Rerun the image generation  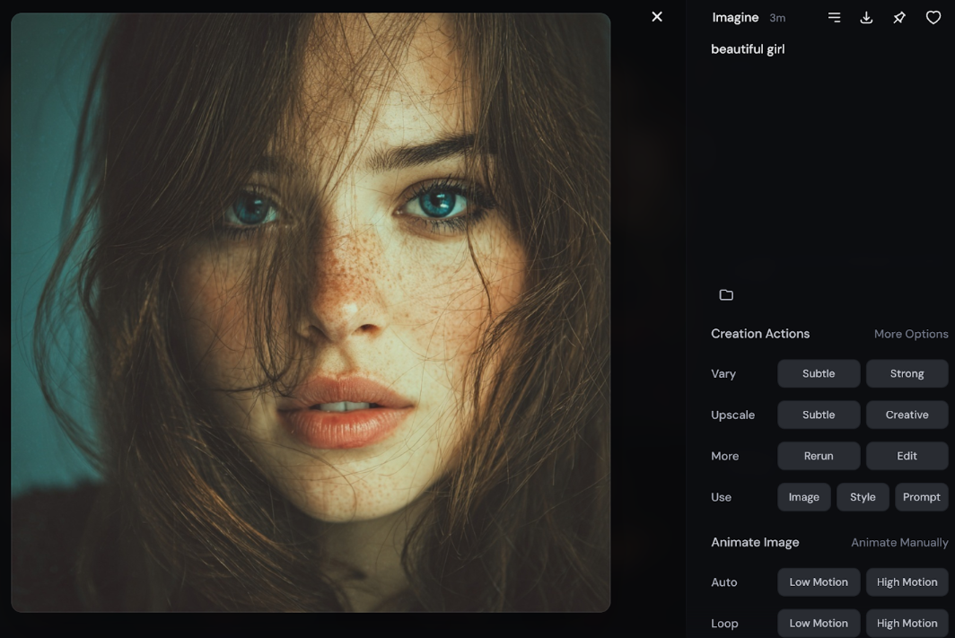click(818, 456)
